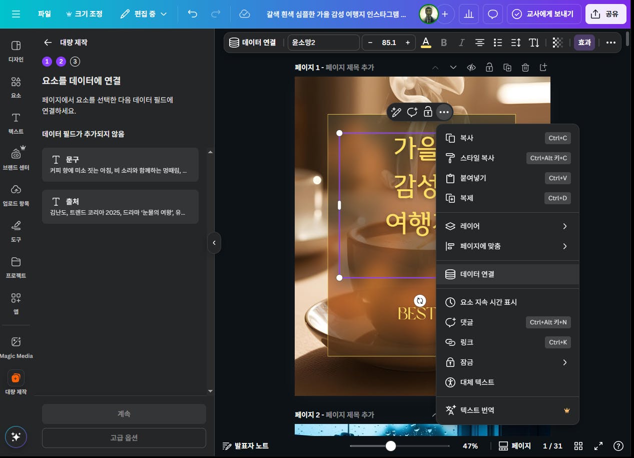This screenshot has width=634, height=458.
Task: Toggle lock on floating element toolbar
Action: [428, 112]
